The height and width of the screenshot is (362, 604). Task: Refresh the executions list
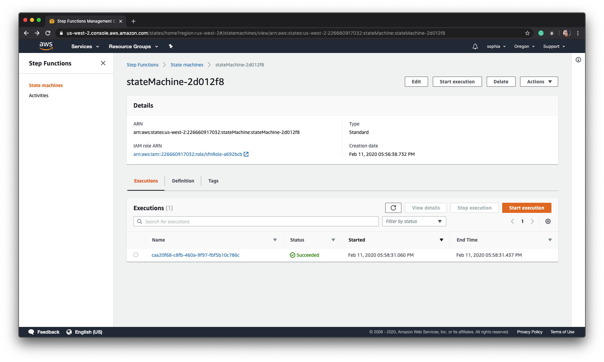tap(393, 207)
